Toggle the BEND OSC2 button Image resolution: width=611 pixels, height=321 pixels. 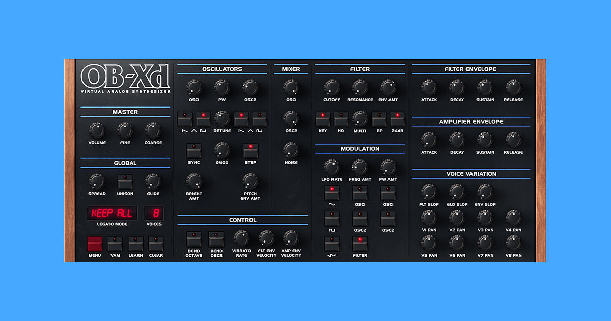point(216,239)
